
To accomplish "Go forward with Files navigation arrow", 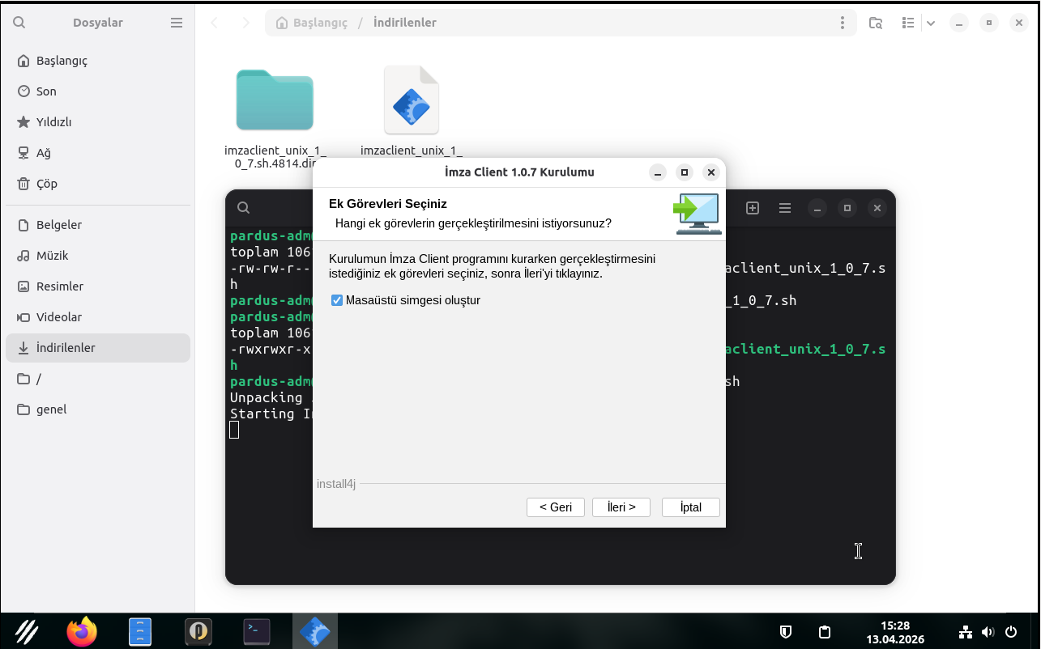I will tap(246, 23).
